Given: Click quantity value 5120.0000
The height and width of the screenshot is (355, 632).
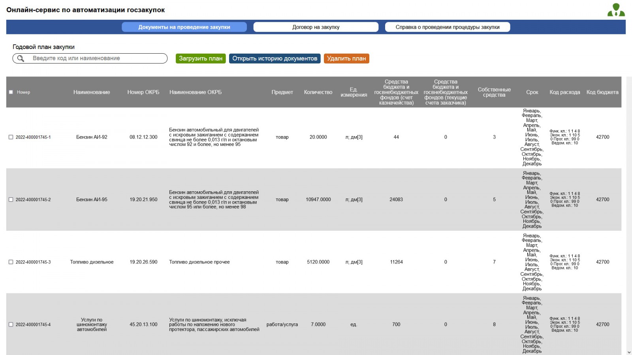Looking at the screenshot, I should [318, 262].
